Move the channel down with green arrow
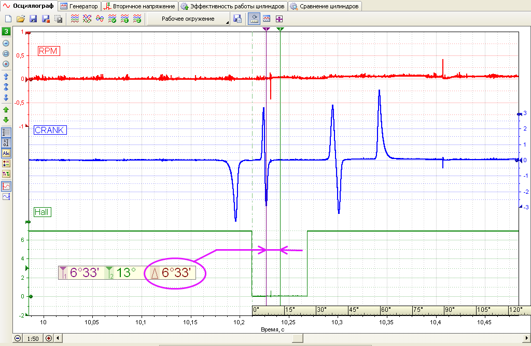Viewport: 531px width, 346px height. point(6,120)
